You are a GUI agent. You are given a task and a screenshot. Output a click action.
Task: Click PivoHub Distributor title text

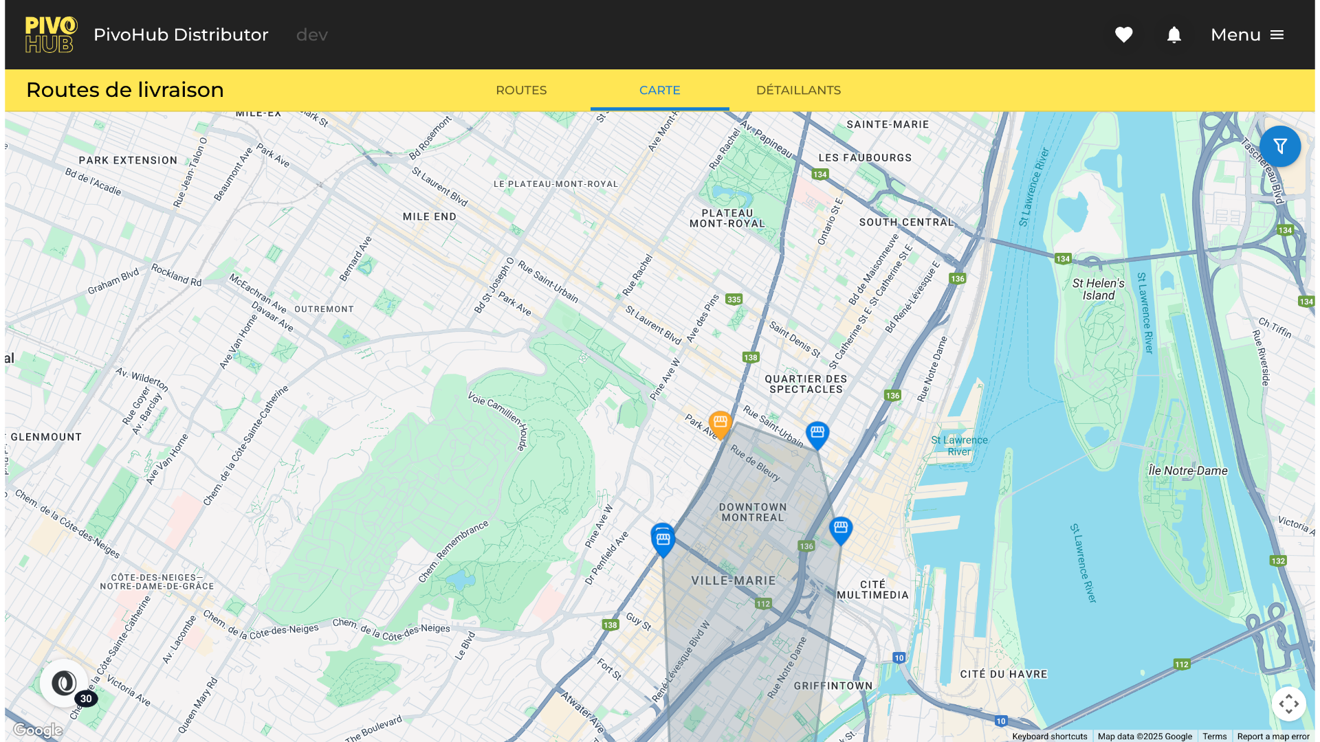(x=181, y=35)
